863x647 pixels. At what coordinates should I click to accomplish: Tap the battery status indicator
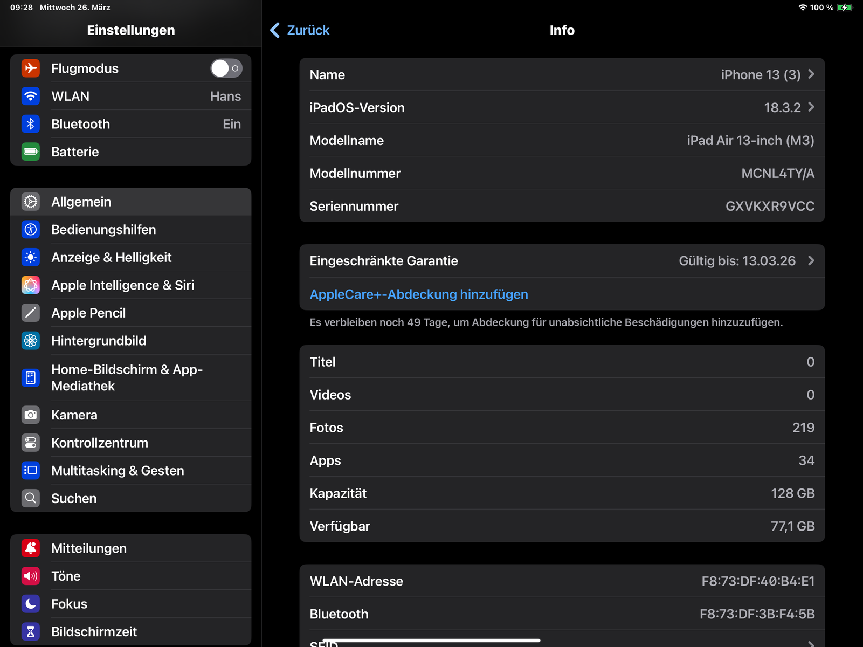pos(845,8)
